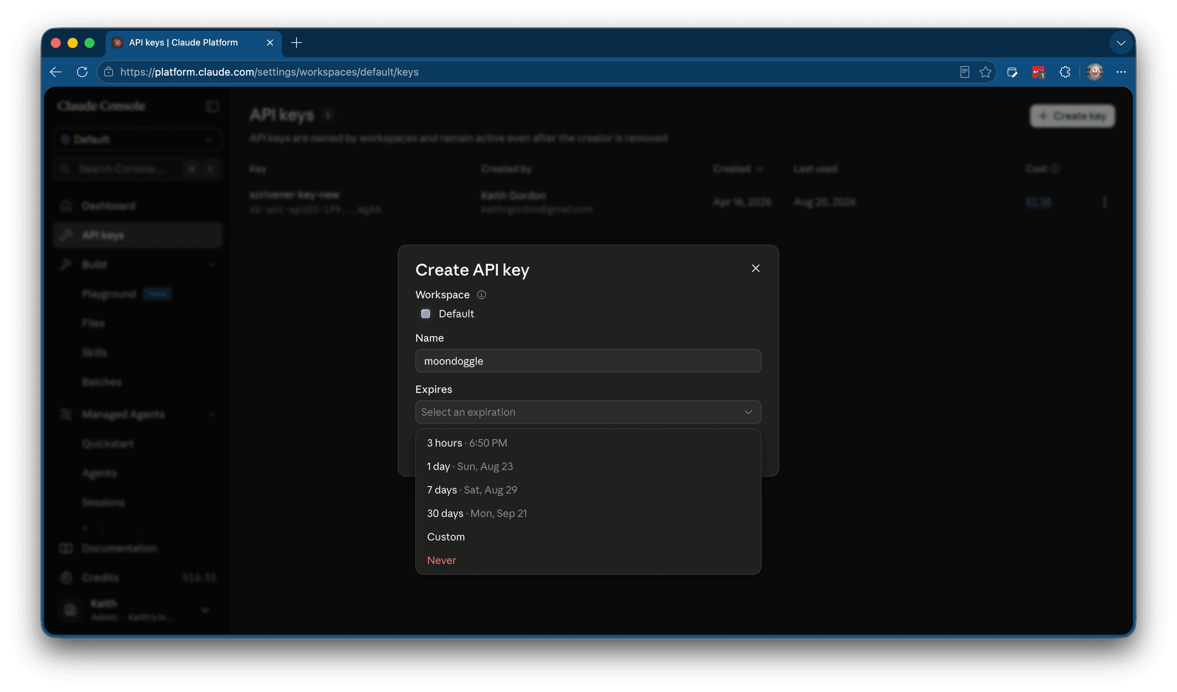Choose the Custom expiration option
The height and width of the screenshot is (692, 1177).
[x=588, y=536]
